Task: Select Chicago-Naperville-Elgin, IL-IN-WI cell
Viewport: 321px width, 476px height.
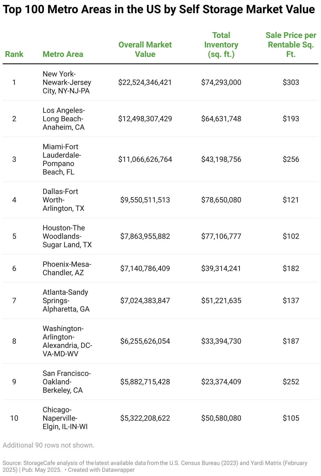Action: click(65, 418)
